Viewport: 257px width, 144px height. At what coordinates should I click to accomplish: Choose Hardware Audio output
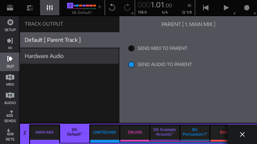coord(69,56)
